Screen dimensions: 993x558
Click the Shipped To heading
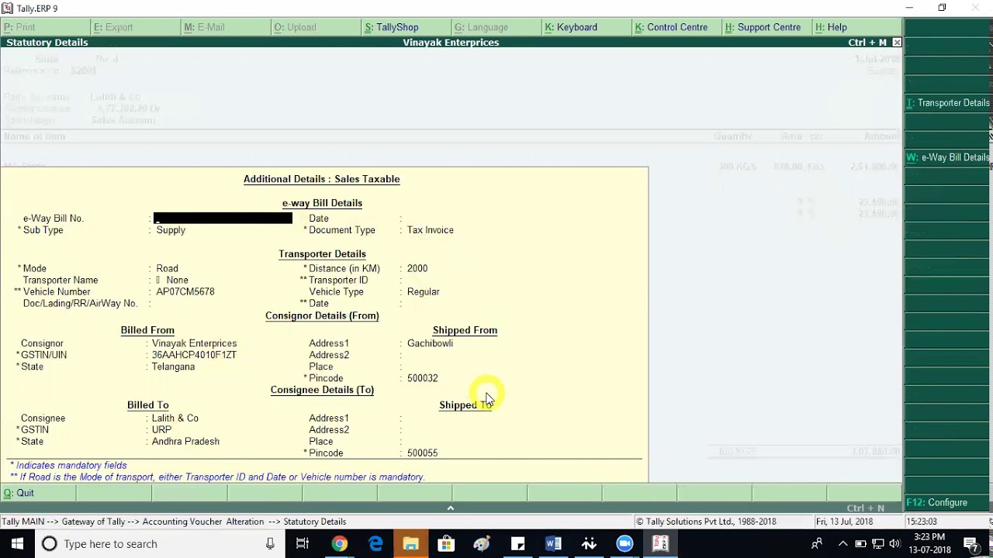[x=465, y=405]
